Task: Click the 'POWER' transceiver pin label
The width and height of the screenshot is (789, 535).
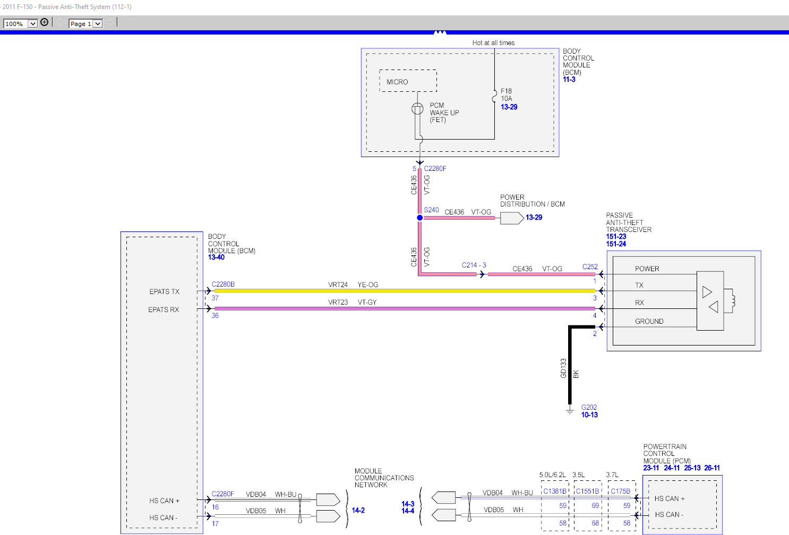Action: (x=647, y=269)
